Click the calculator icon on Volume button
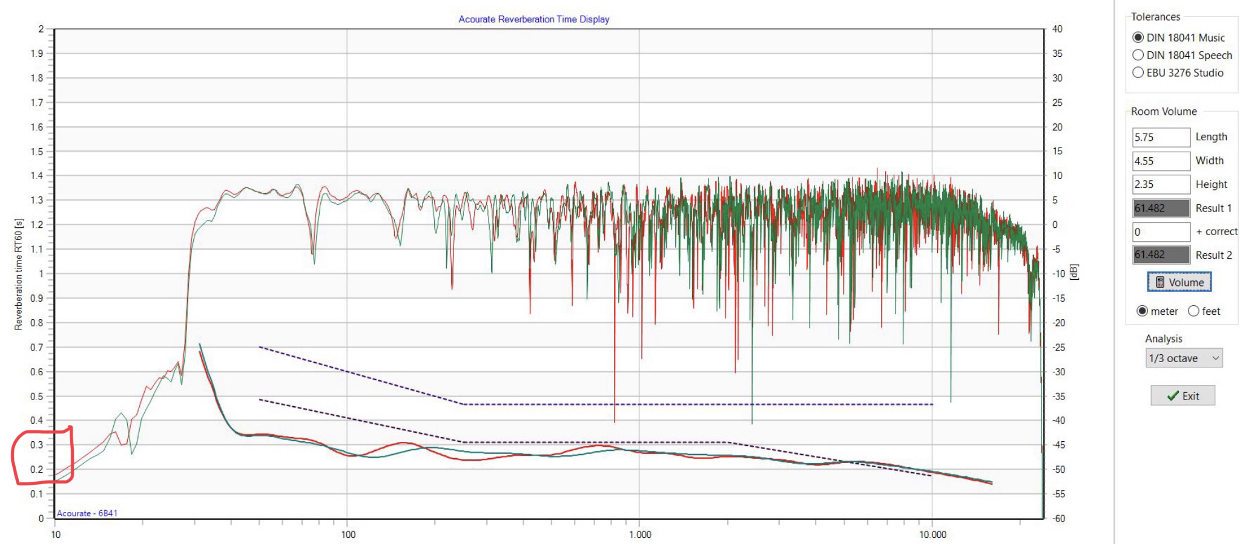The height and width of the screenshot is (544, 1240). pyautogui.click(x=1160, y=282)
